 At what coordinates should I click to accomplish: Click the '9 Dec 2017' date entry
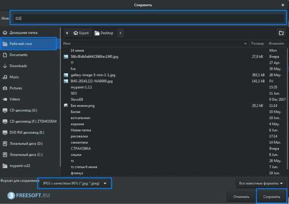tap(277, 100)
